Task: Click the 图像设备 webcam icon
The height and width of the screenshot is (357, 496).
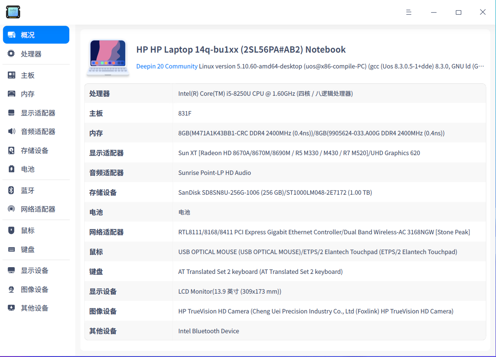Action: pos(11,289)
